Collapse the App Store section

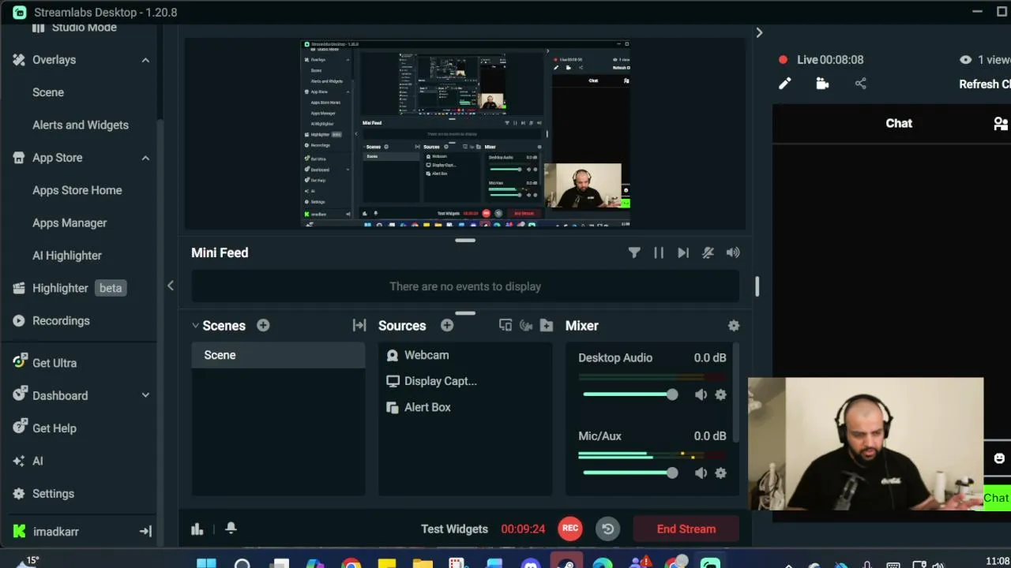pos(145,158)
